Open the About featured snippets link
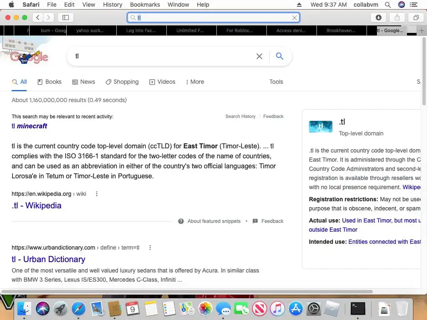Viewport: 427px width, 320px height. click(x=214, y=221)
